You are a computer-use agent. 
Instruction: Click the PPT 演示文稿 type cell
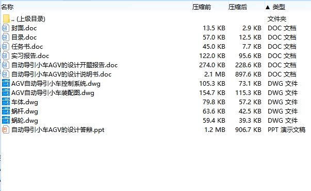pyautogui.click(x=287, y=130)
